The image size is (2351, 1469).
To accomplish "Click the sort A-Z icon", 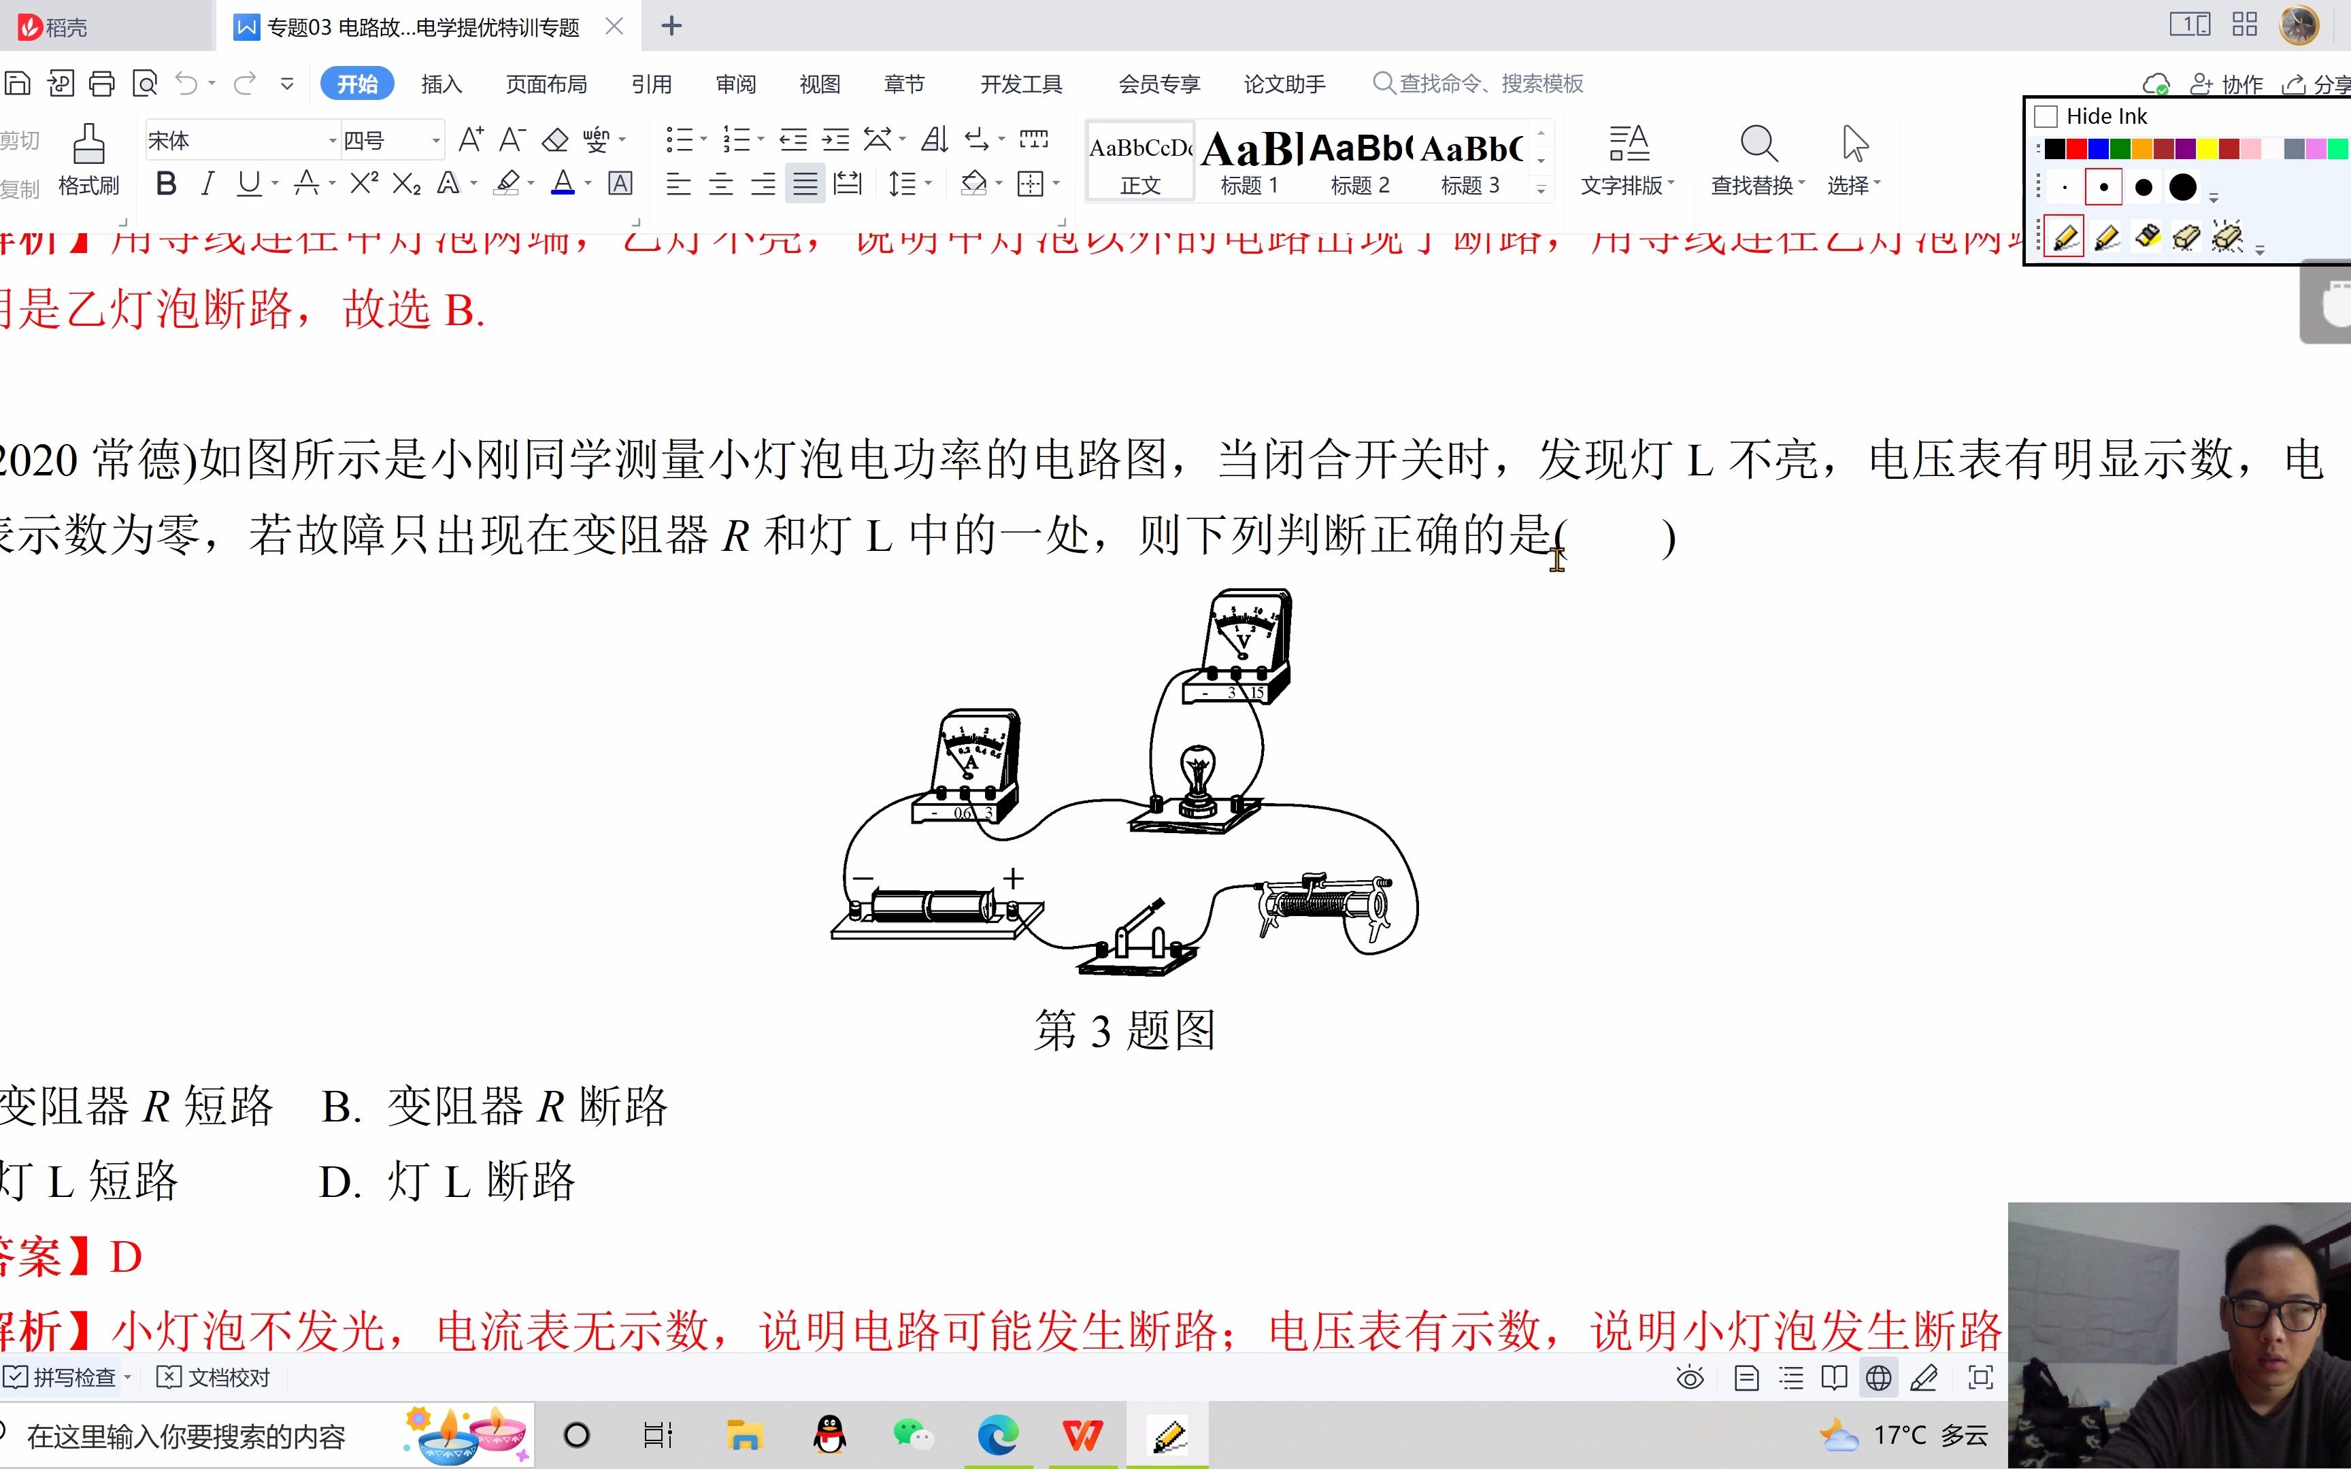I will pos(935,140).
